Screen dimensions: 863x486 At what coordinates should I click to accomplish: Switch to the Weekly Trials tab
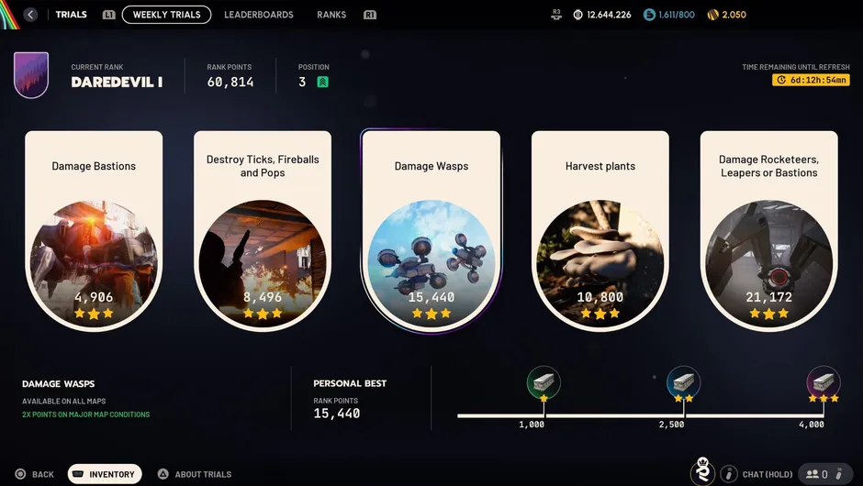pos(167,15)
